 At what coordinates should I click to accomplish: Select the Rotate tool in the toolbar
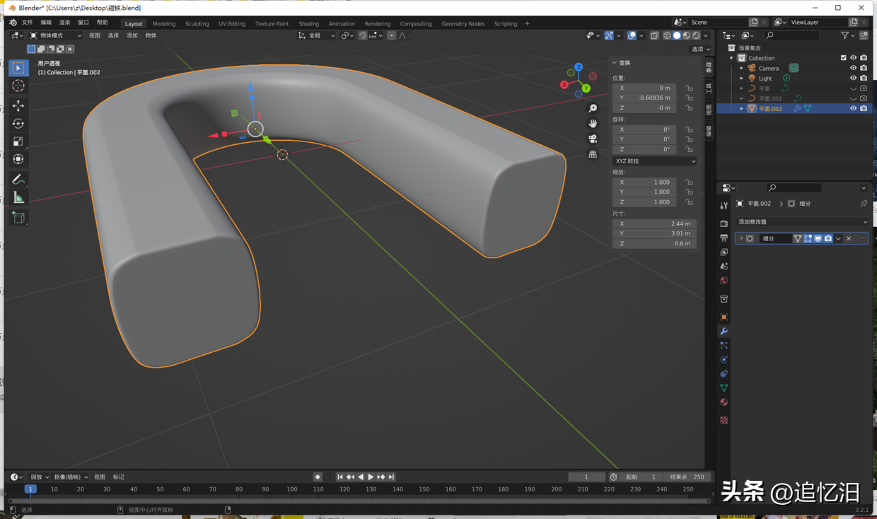[18, 123]
